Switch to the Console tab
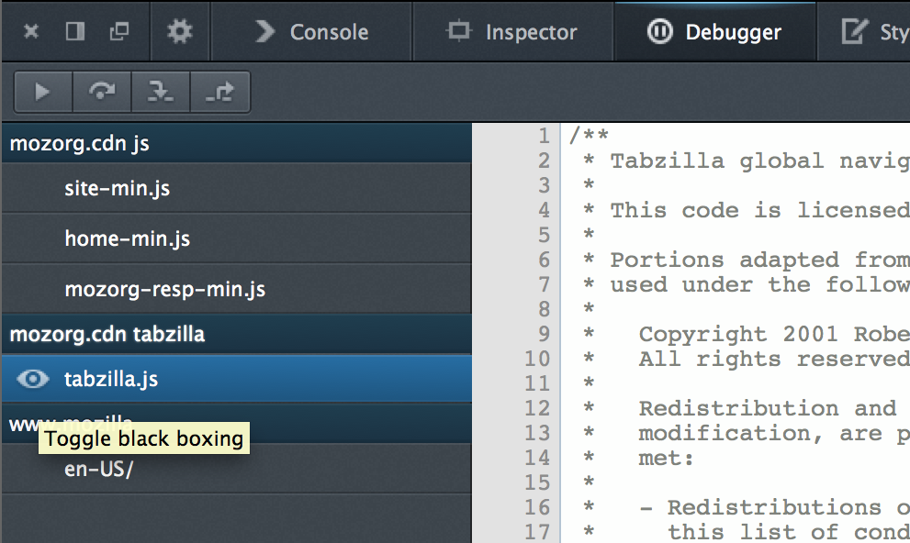Viewport: 910px width, 543px height. tap(312, 32)
